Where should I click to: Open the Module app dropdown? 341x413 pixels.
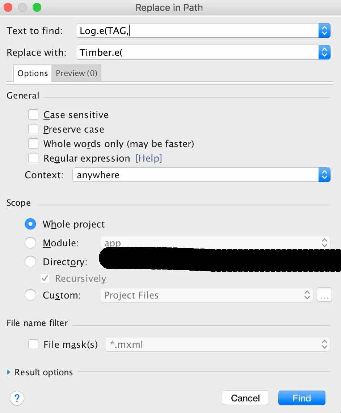coord(215,242)
